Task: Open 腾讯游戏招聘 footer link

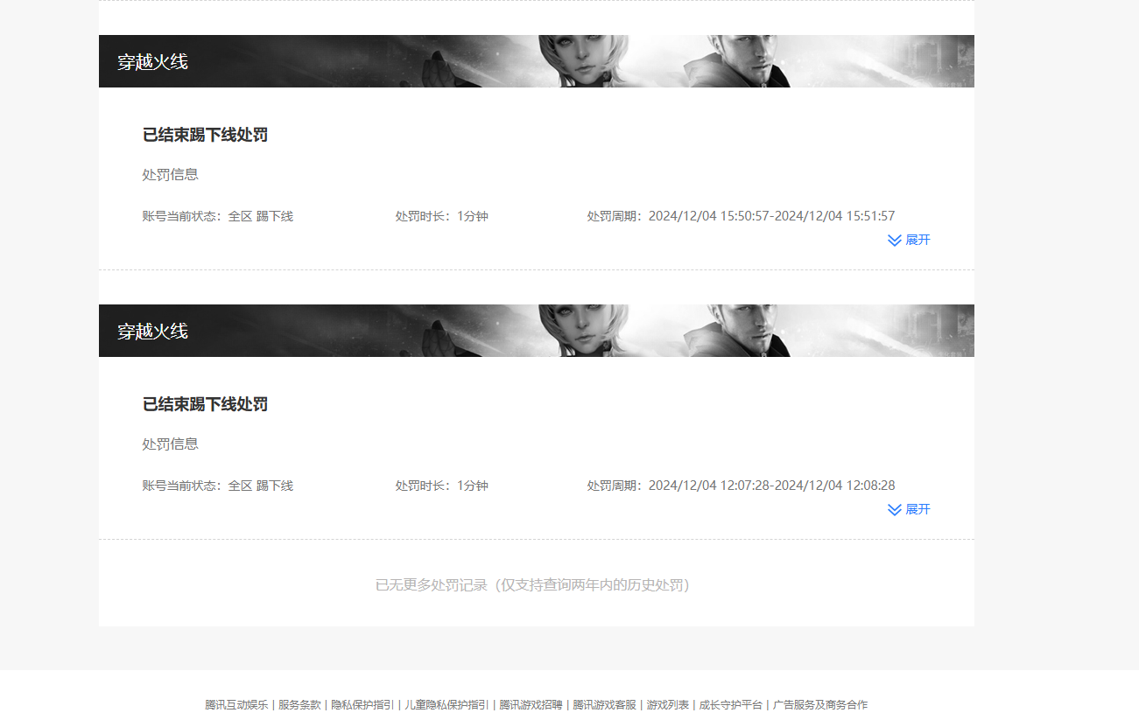Action: click(x=531, y=704)
